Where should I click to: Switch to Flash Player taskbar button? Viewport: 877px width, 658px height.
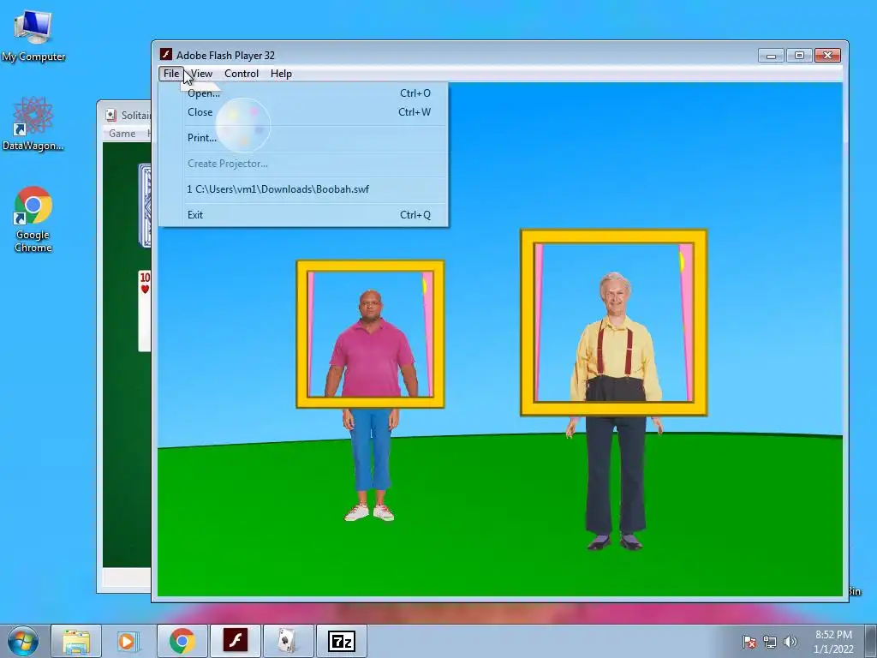coord(235,641)
